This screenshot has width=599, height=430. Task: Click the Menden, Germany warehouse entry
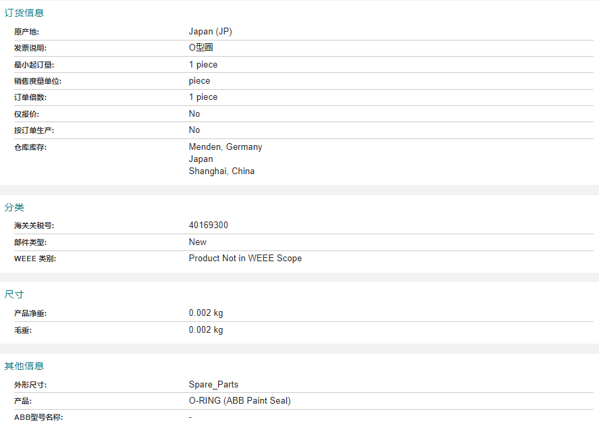click(x=226, y=147)
